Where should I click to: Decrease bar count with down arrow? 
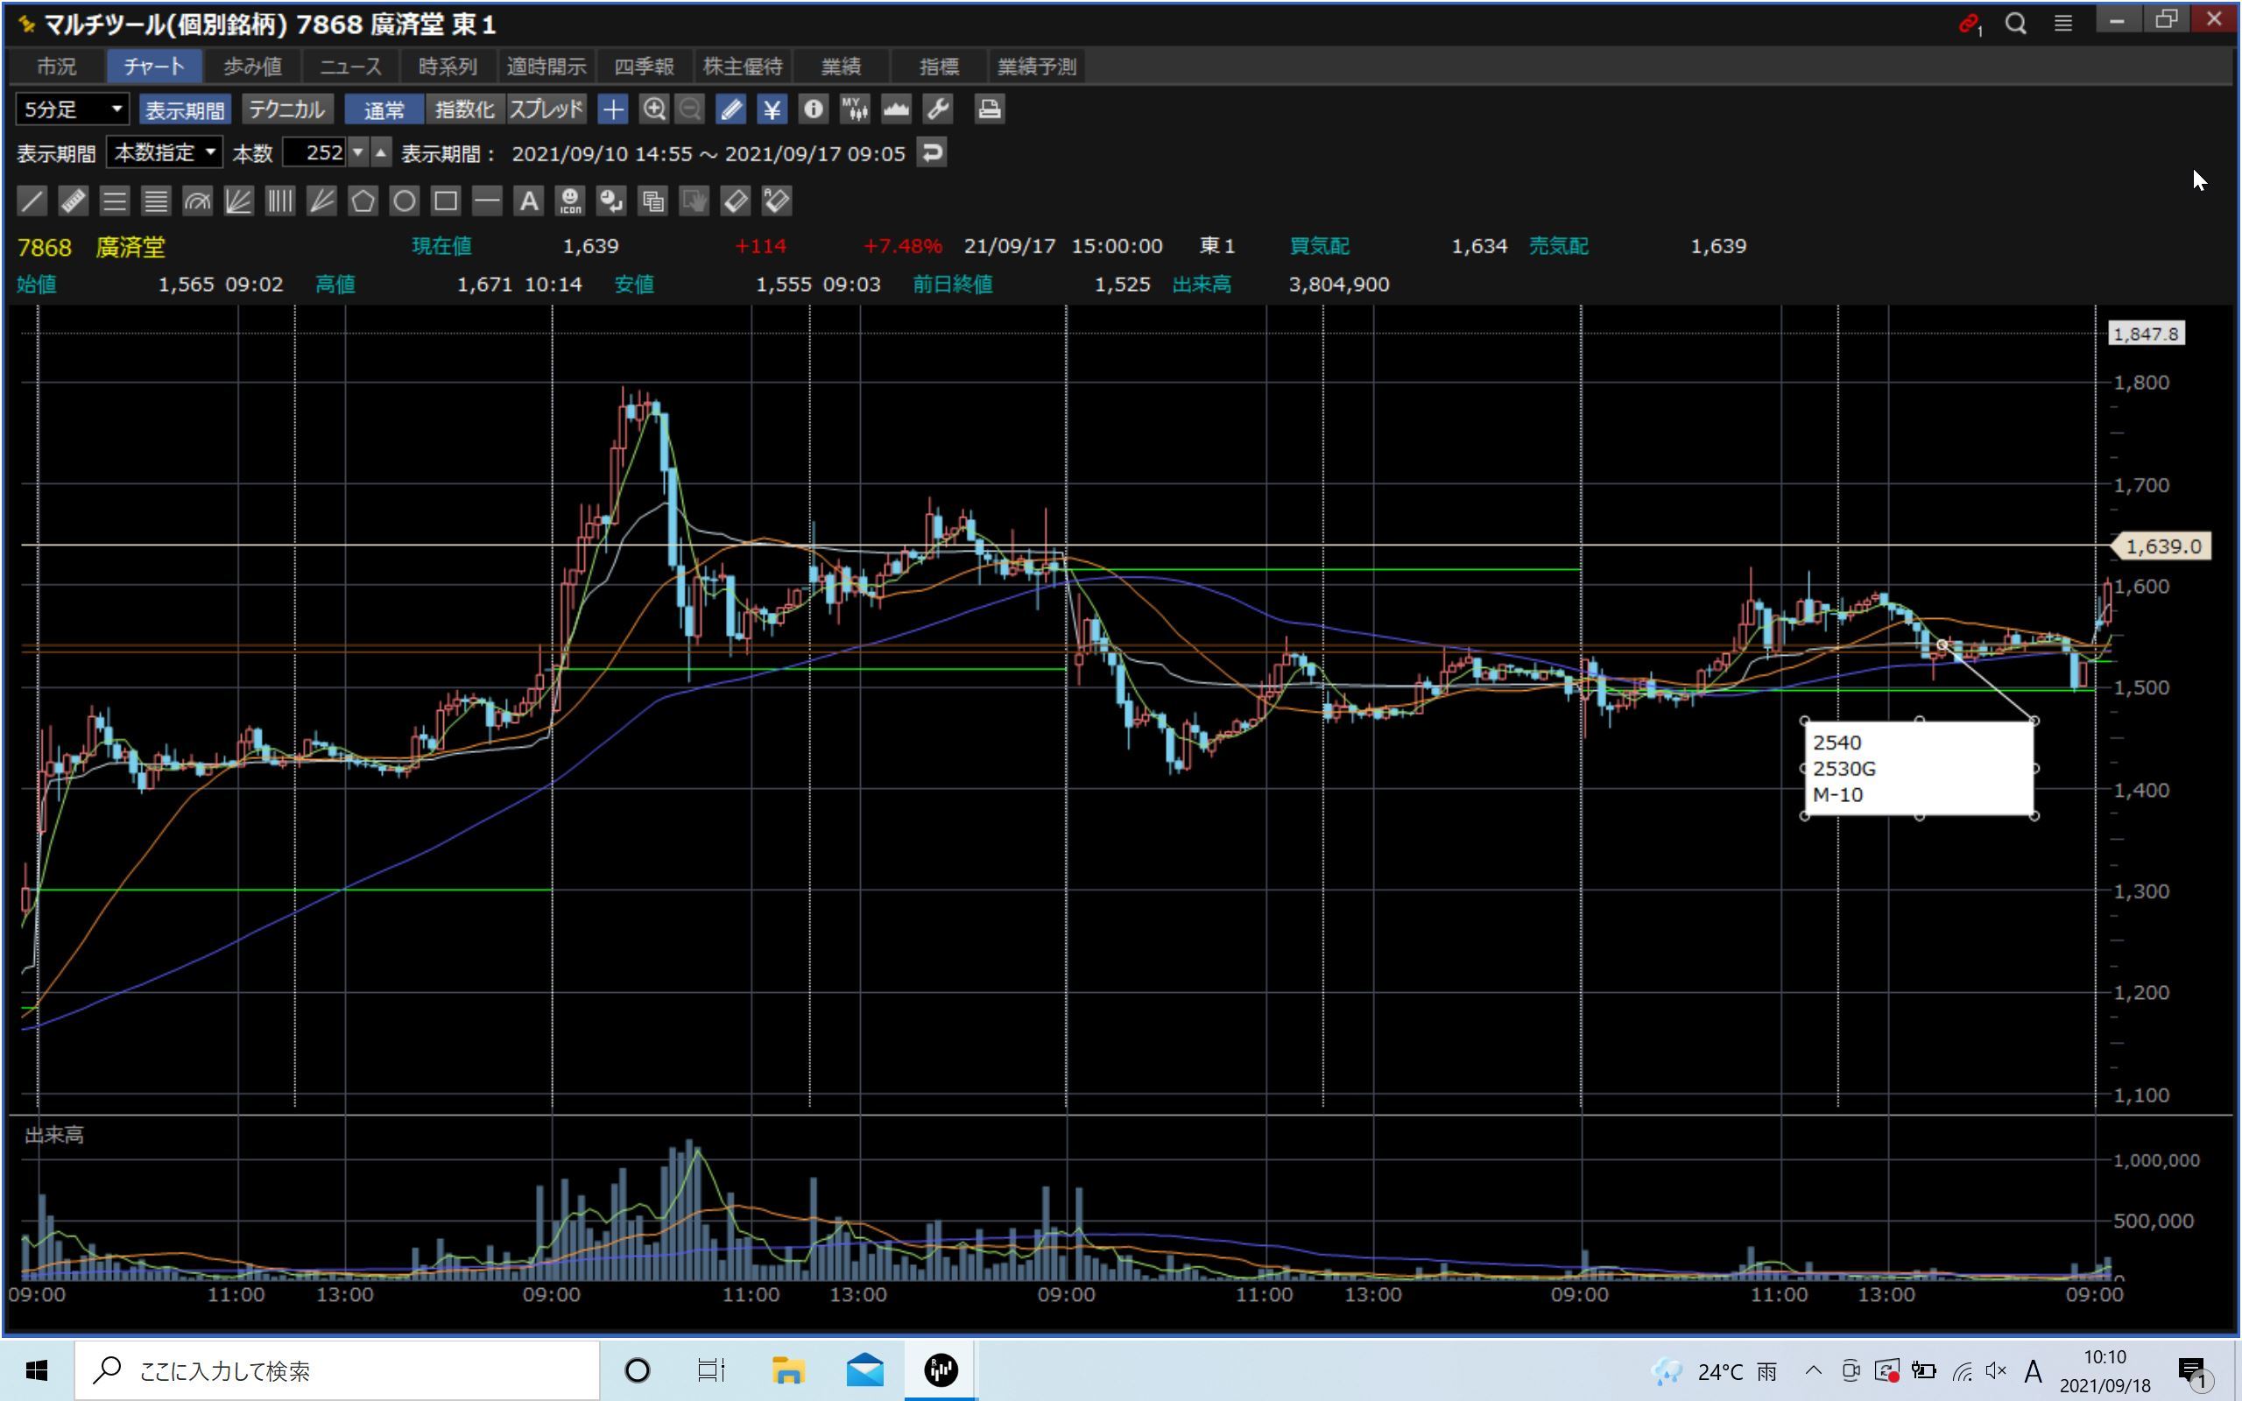(357, 152)
